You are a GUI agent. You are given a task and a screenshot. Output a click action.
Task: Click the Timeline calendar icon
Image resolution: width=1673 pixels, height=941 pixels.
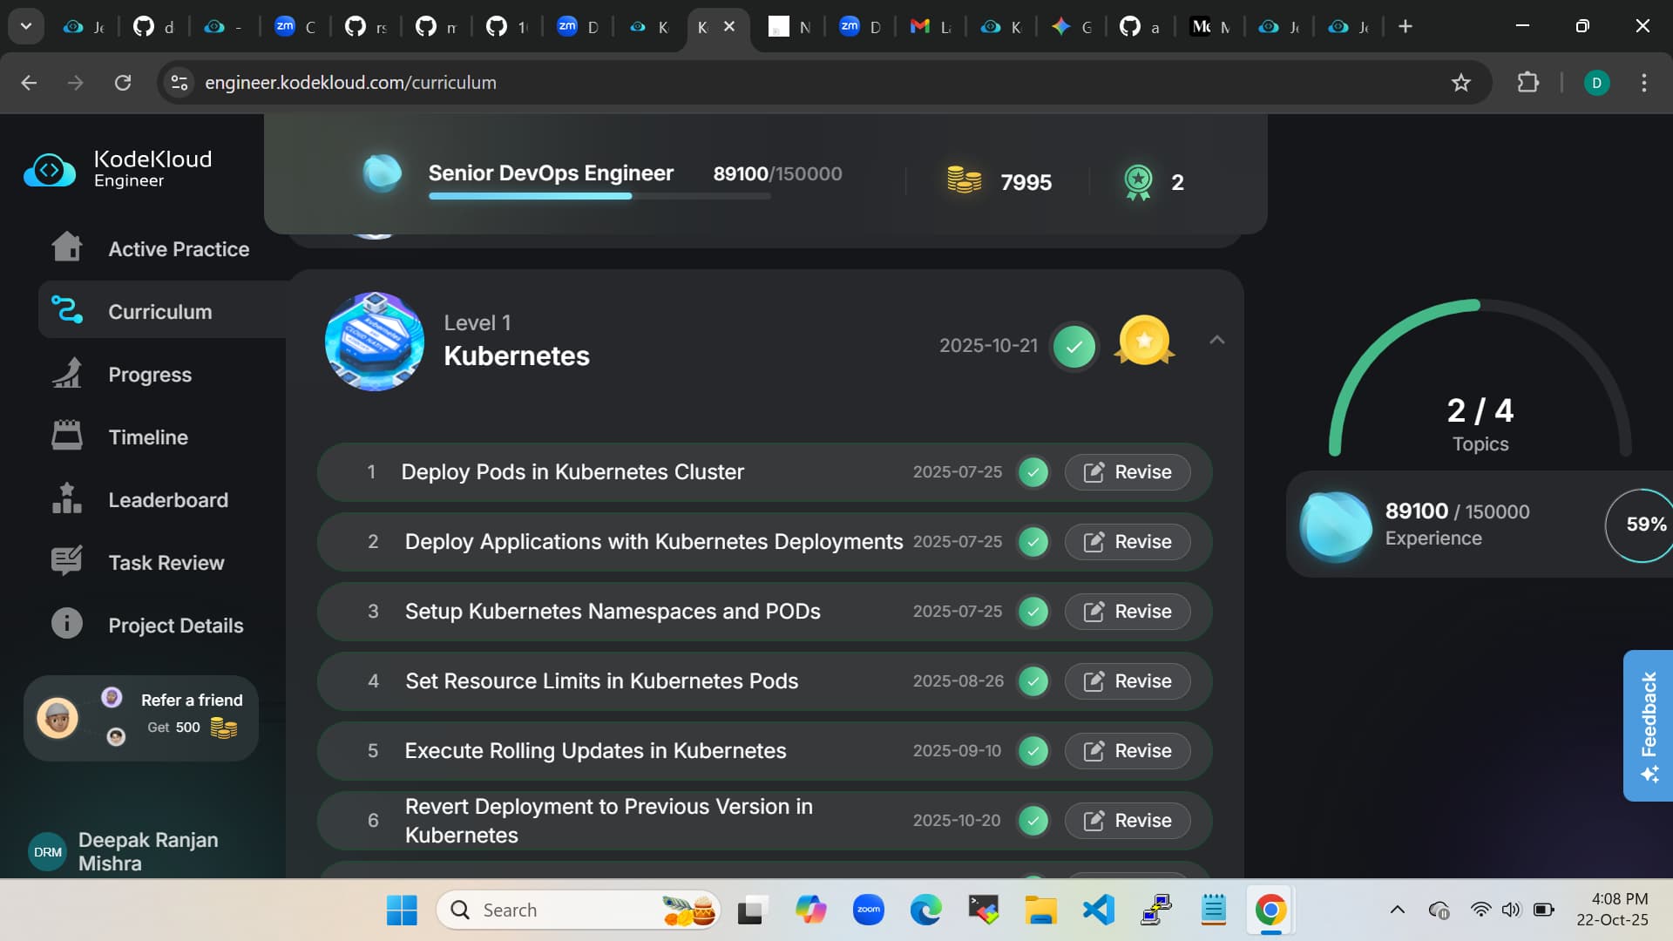[67, 436]
